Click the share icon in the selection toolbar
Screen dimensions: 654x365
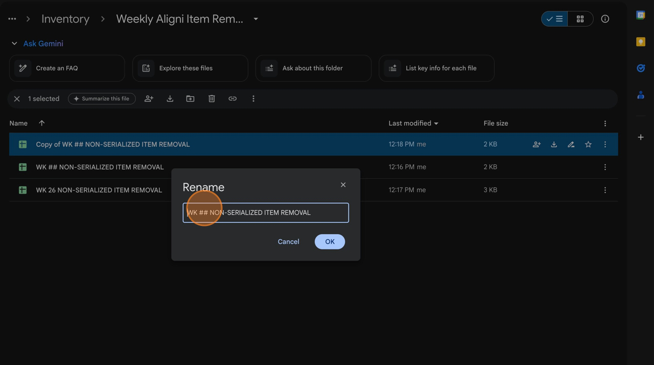click(x=149, y=99)
